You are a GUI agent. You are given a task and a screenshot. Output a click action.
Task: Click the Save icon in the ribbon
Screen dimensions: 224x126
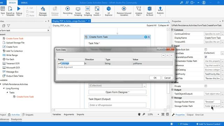pyautogui.click(x=2, y=9)
